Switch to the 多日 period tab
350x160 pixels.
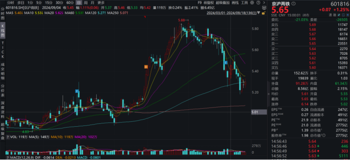[21, 3]
